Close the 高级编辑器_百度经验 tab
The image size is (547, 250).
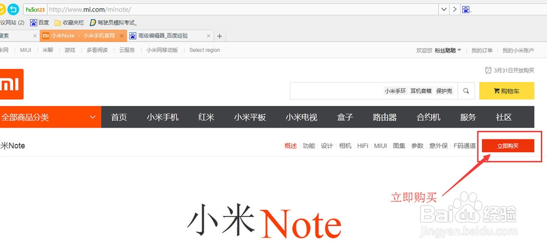tap(208, 36)
